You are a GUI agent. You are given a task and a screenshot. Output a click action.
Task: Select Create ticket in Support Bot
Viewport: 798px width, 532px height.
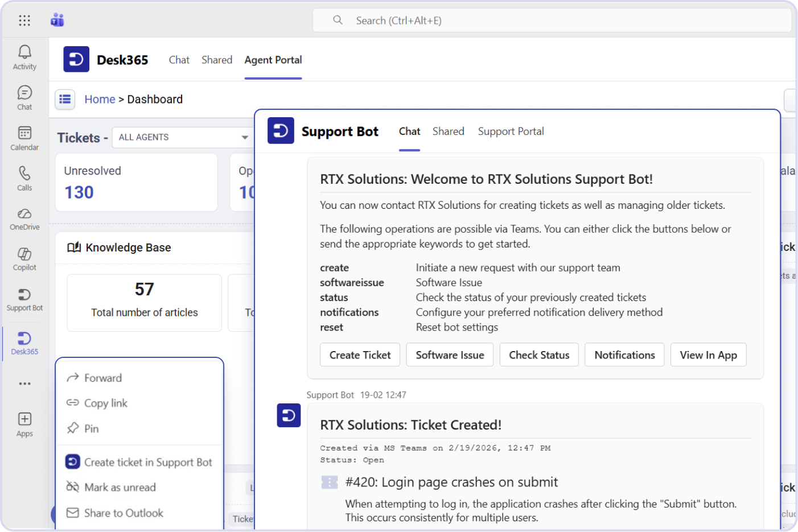[139, 462]
